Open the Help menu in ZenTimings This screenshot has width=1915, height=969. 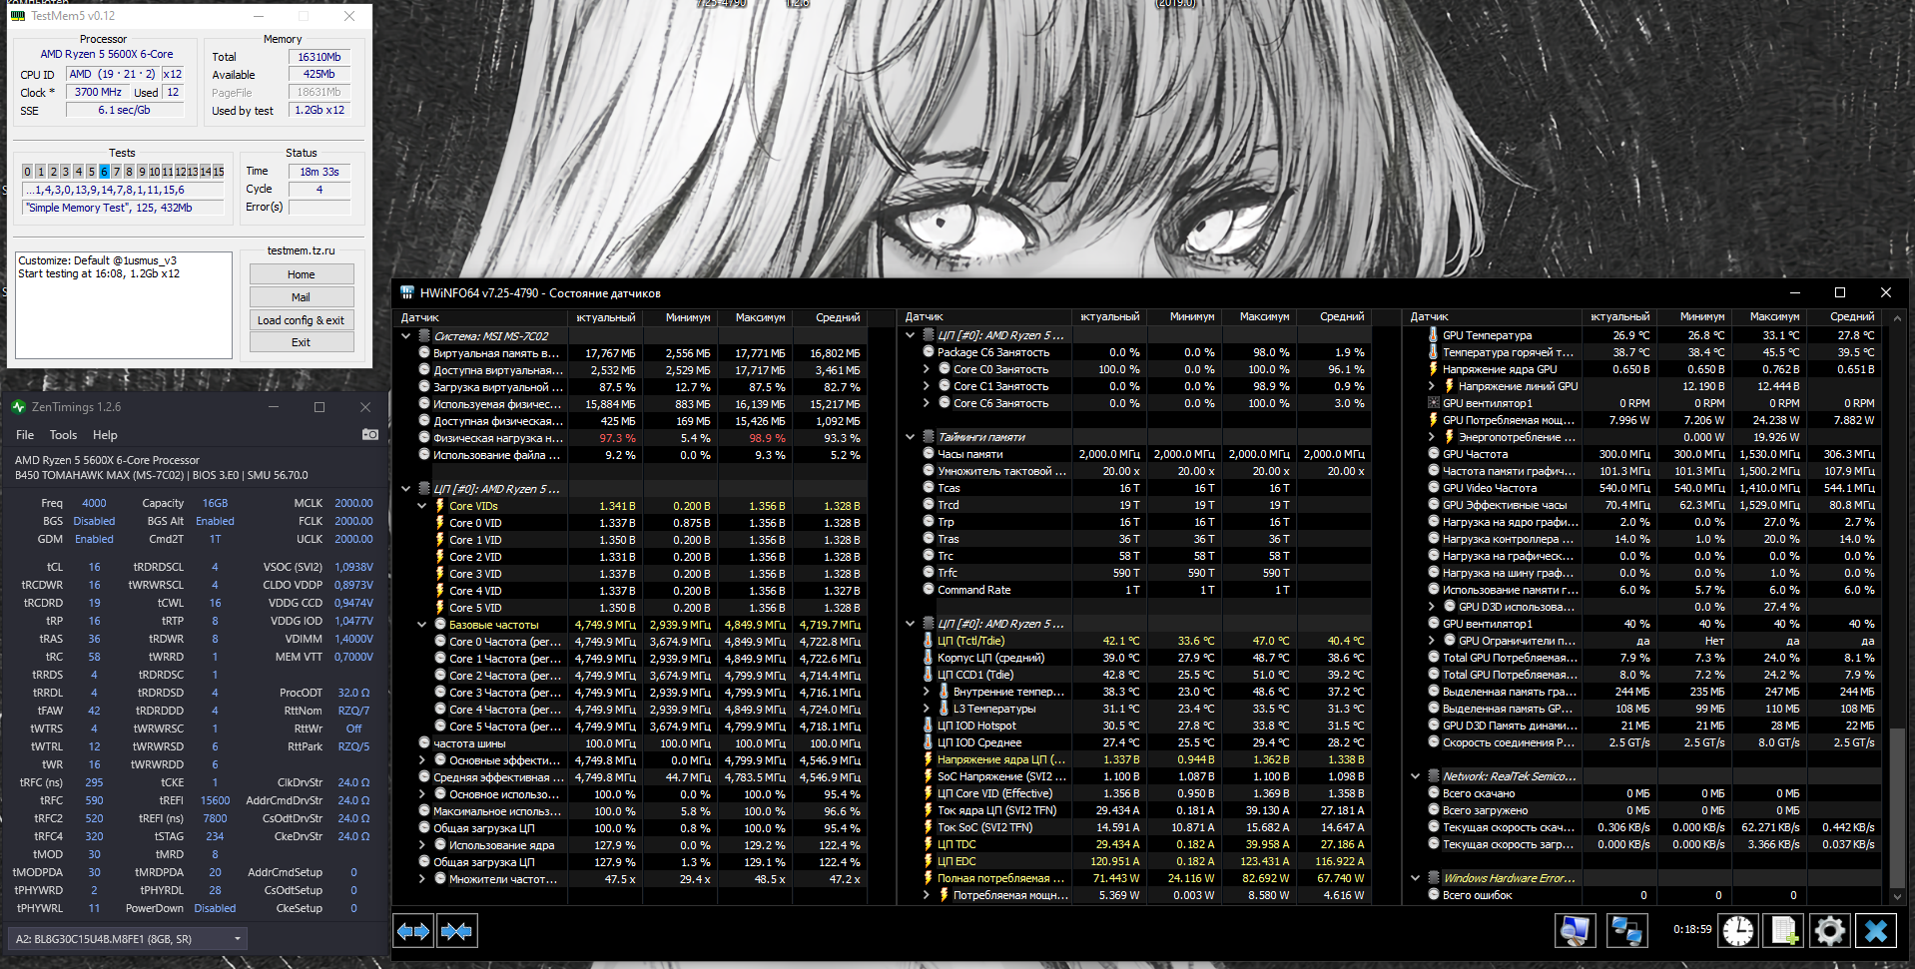tap(105, 435)
